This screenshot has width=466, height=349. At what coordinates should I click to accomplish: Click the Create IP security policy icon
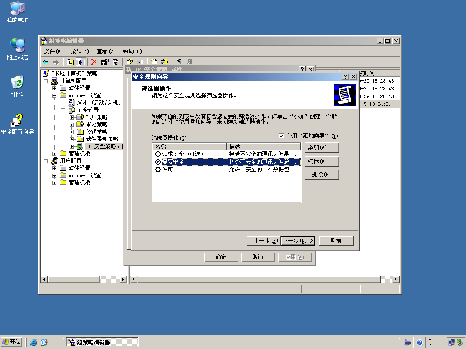[154, 62]
